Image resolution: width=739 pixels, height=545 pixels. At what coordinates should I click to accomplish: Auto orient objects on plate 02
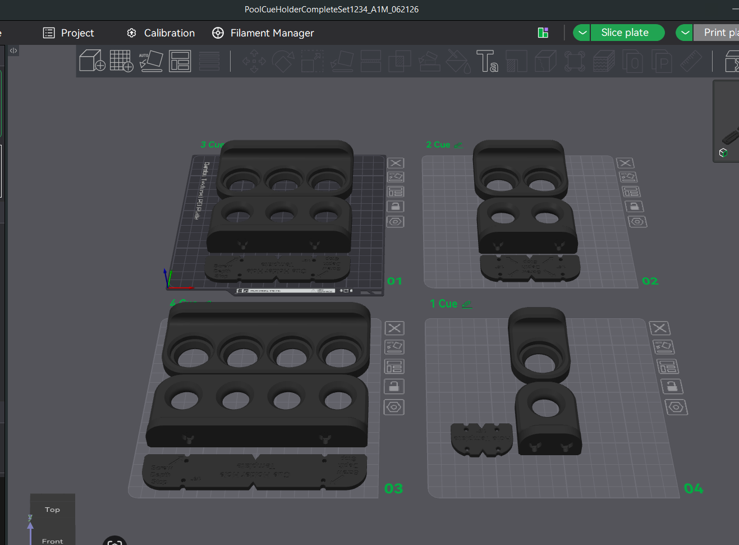(x=628, y=177)
